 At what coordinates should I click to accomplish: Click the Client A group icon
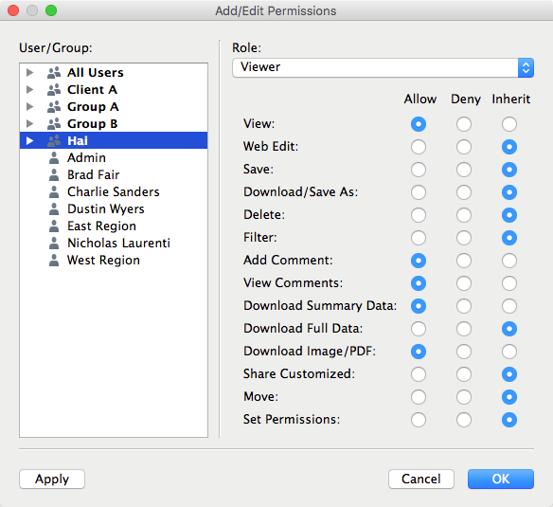54,90
